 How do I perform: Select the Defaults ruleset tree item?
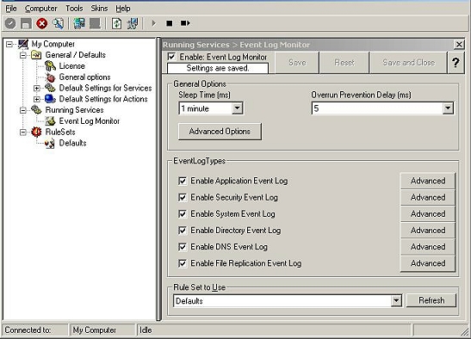72,143
